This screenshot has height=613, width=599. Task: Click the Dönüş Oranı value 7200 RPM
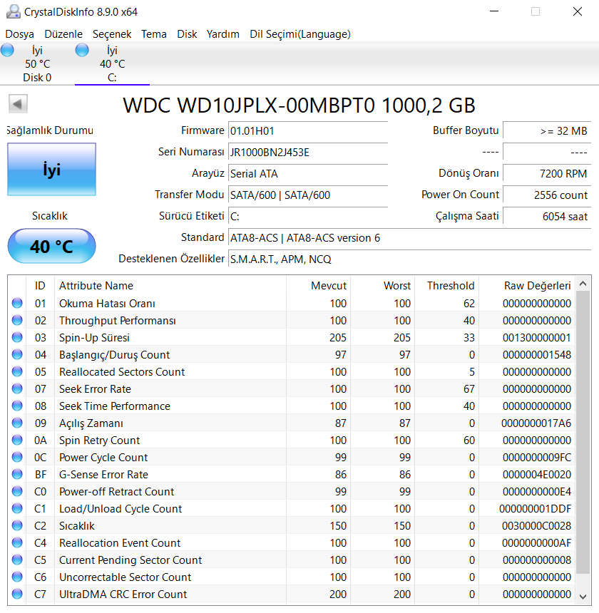(x=547, y=174)
